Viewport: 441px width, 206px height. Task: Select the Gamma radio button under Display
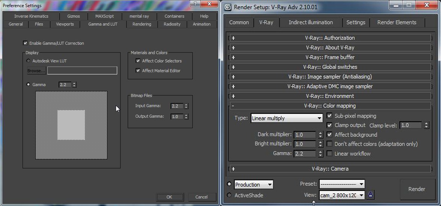(x=28, y=85)
